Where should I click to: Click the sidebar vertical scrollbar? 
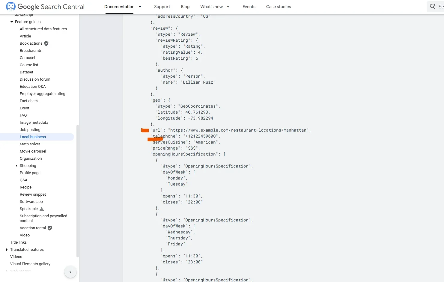tap(77, 192)
